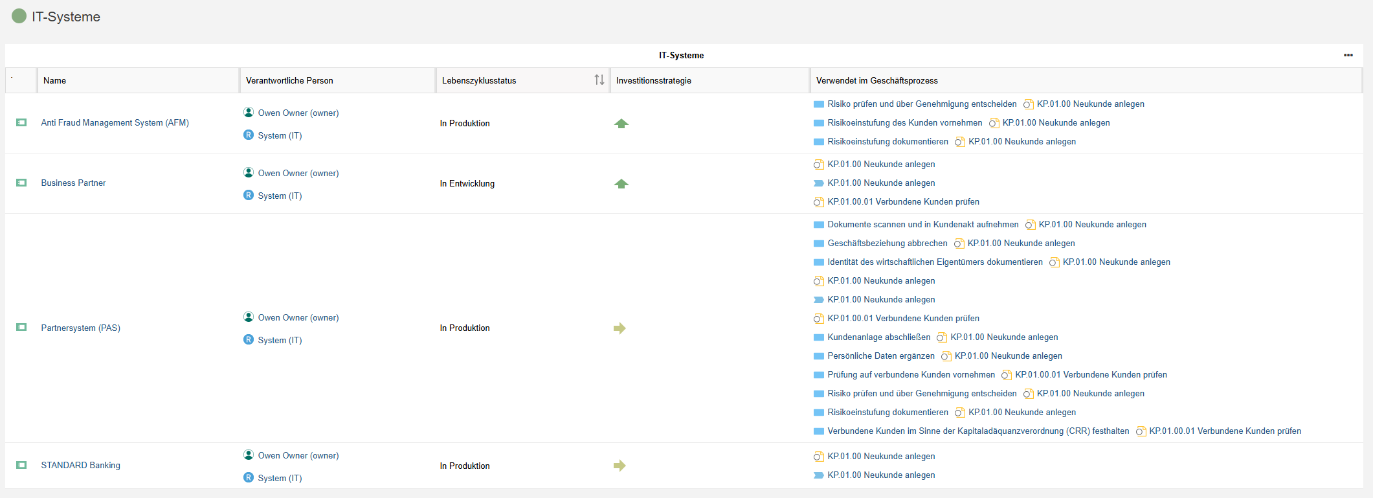Open Owen Owner (owner) in Business Partner row
The image size is (1373, 498).
click(x=298, y=173)
